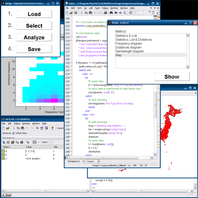Switch to the histograms.m tab
The width and height of the screenshot is (198, 198).
coord(74,161)
